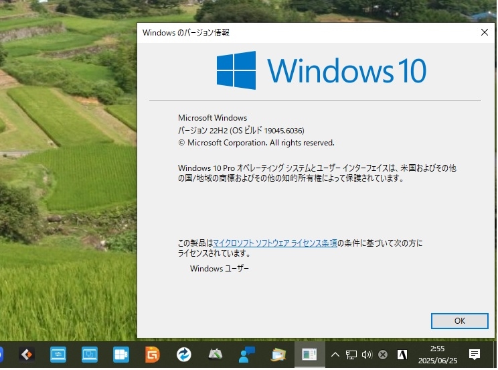This screenshot has height=370, width=498.
Task: Click the Microsoft Windows text line
Action: (x=212, y=118)
